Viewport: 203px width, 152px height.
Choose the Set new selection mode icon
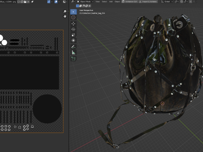[77, 6]
